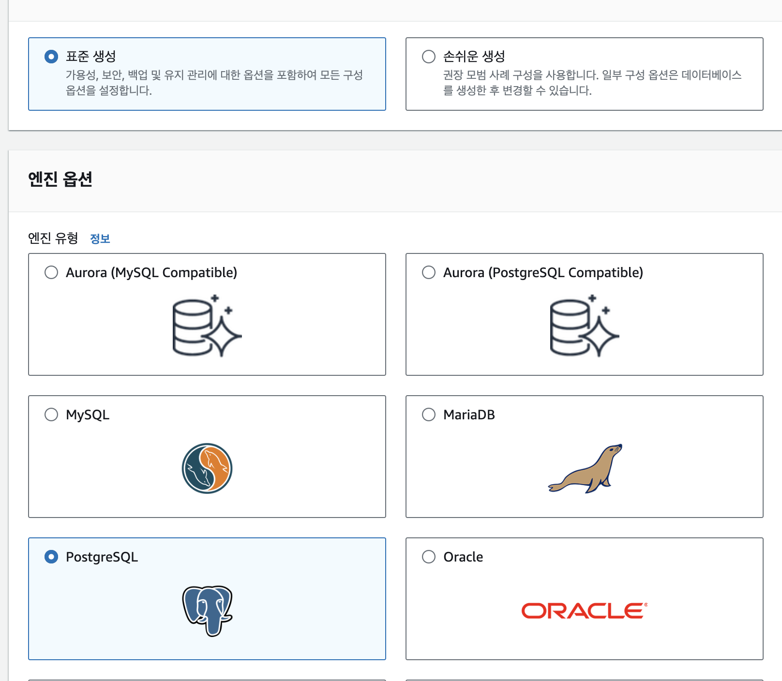Click the 손쉬운 생성 title text
The width and height of the screenshot is (782, 681).
(474, 56)
